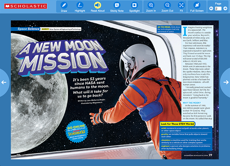Enable the Spotlight tool

point(134,7)
